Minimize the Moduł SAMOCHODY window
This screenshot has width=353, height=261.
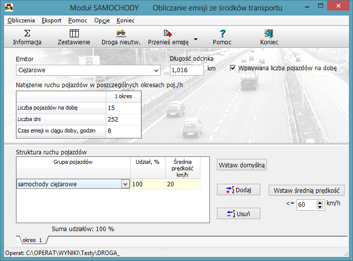(307, 6)
